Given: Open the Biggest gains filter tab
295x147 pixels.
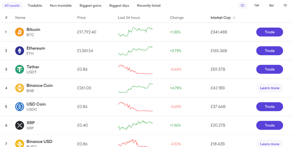Looking at the screenshot, I should point(90,6).
